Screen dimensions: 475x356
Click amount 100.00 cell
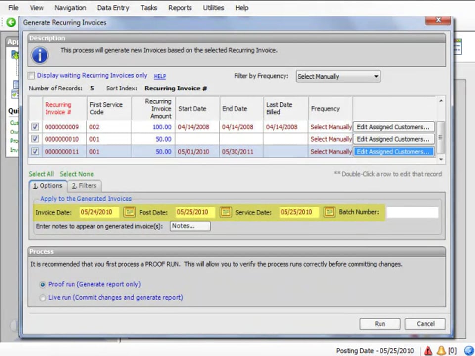(153, 127)
